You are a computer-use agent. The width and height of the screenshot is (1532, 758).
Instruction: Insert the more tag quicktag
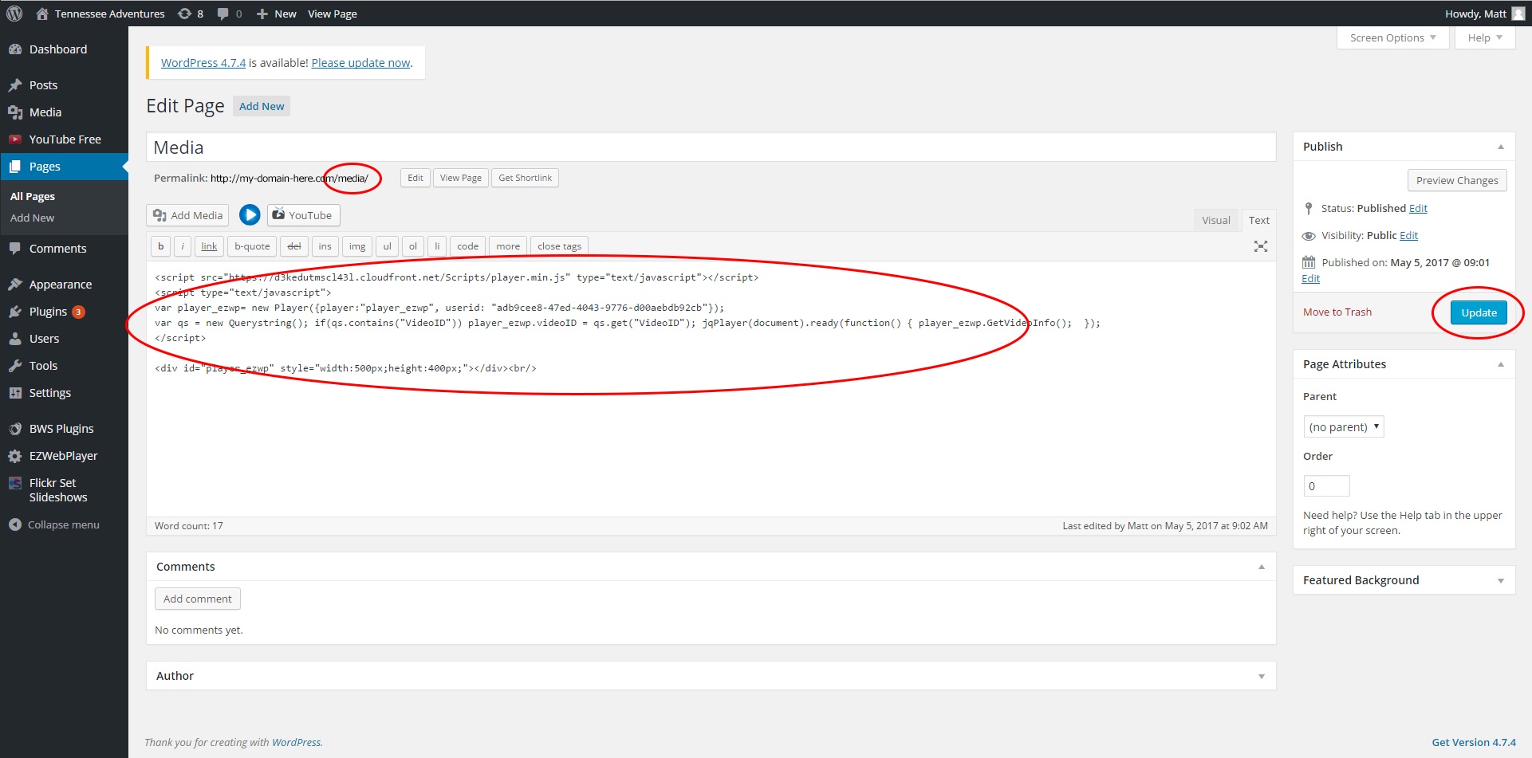(508, 246)
